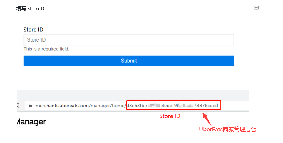Click the Store ID input field
This screenshot has width=283, height=143.
pyautogui.click(x=129, y=40)
